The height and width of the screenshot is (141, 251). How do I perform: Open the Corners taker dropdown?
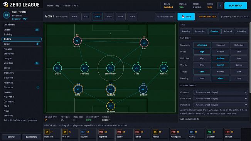(x=221, y=92)
